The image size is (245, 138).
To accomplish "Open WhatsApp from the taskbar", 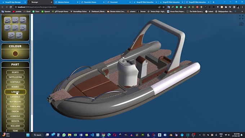I will click(64, 135).
